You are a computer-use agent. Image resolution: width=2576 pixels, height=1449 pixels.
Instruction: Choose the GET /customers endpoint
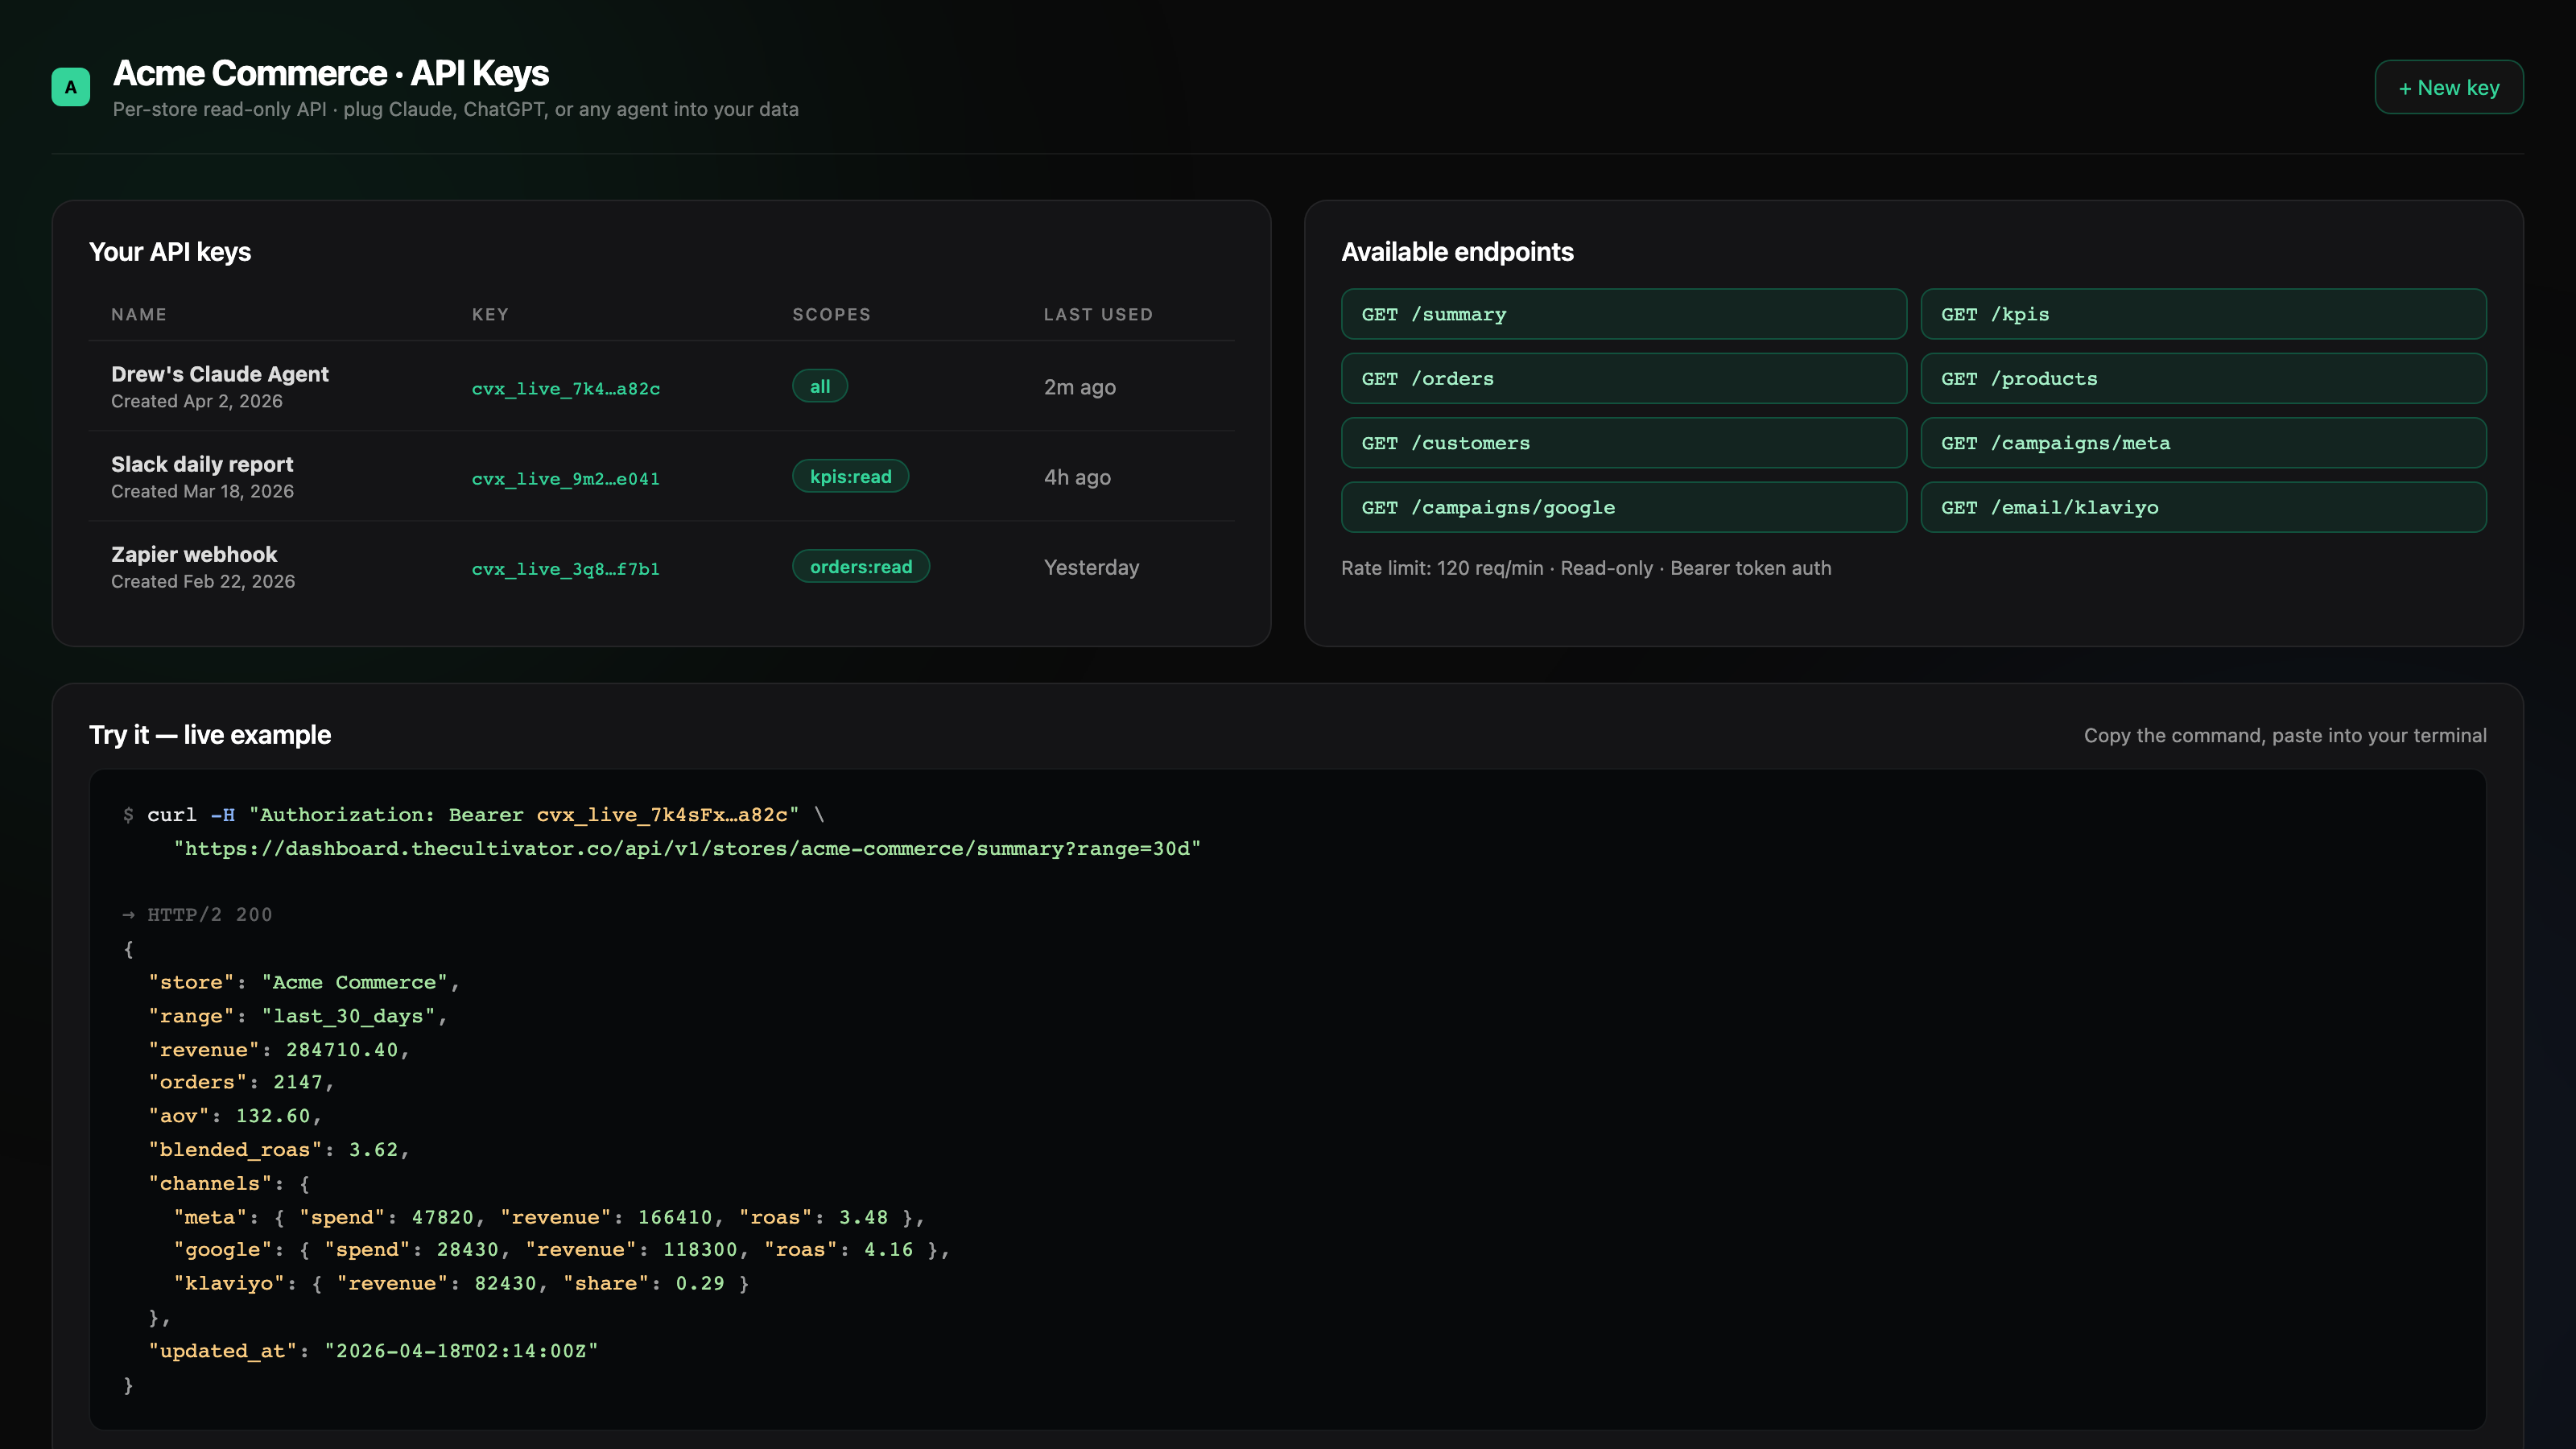[1624, 443]
